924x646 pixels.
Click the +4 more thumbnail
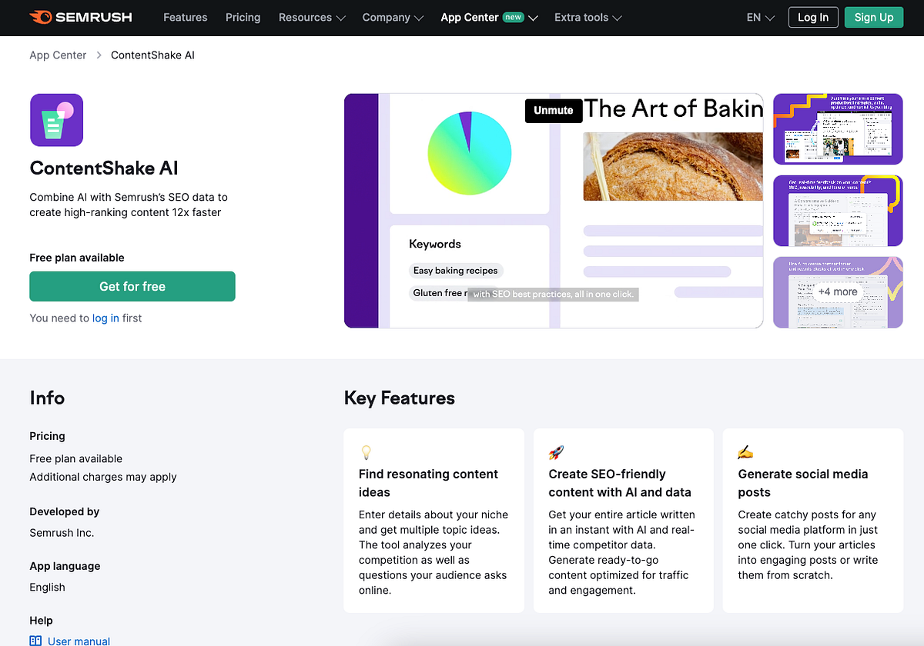[x=838, y=292]
